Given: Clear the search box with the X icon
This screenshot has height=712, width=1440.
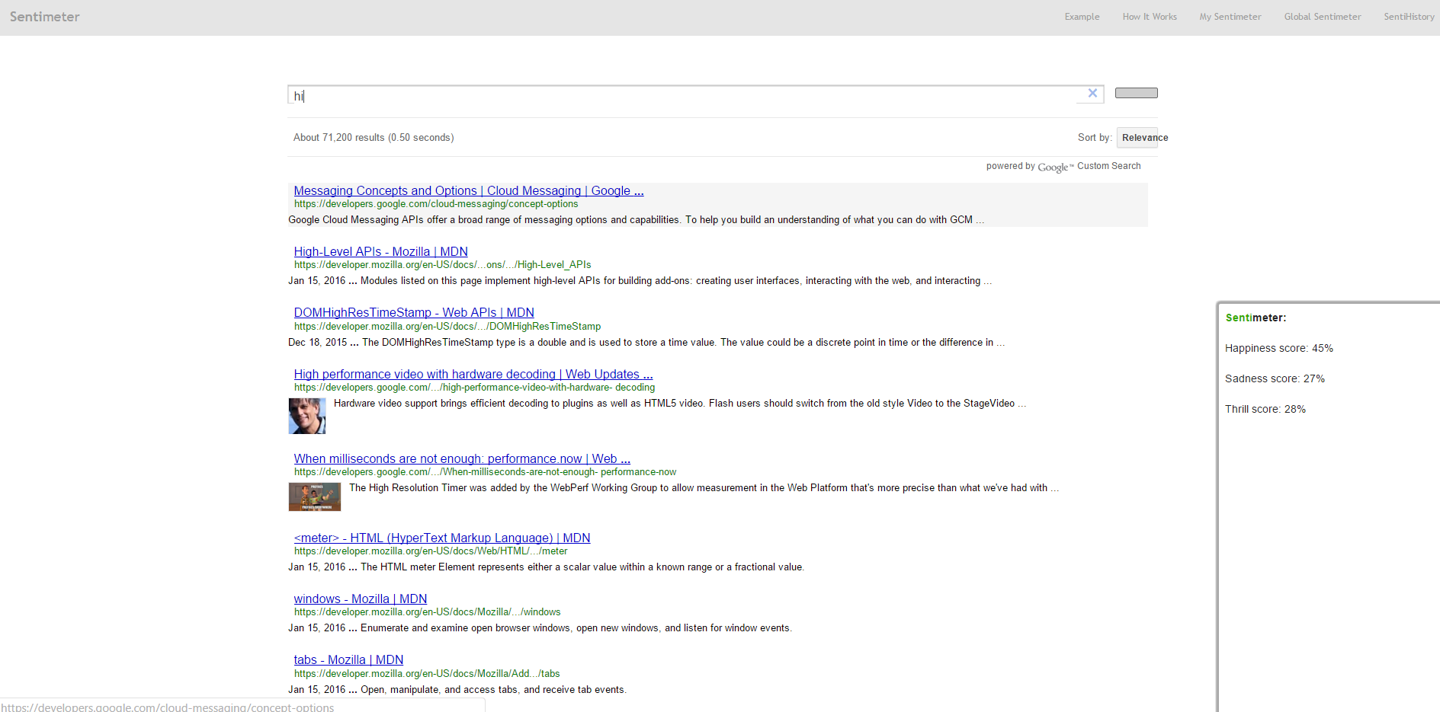Looking at the screenshot, I should point(1092,93).
